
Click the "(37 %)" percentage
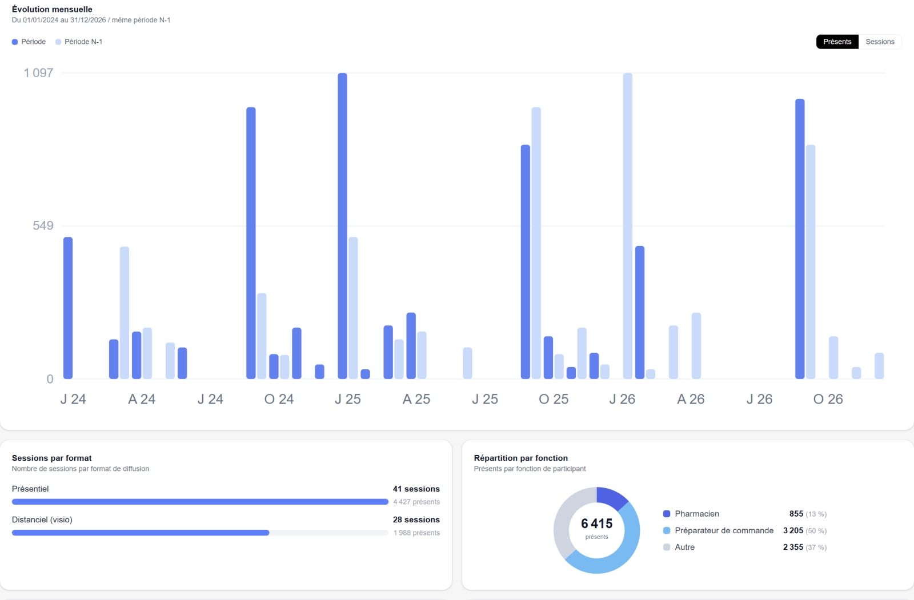pos(816,547)
